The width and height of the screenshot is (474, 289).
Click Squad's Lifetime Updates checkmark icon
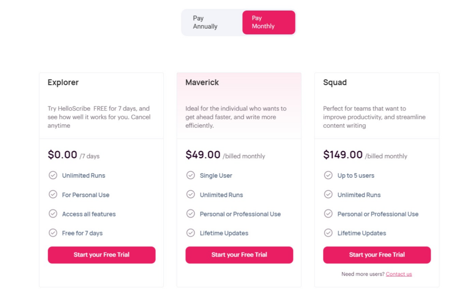(x=328, y=233)
